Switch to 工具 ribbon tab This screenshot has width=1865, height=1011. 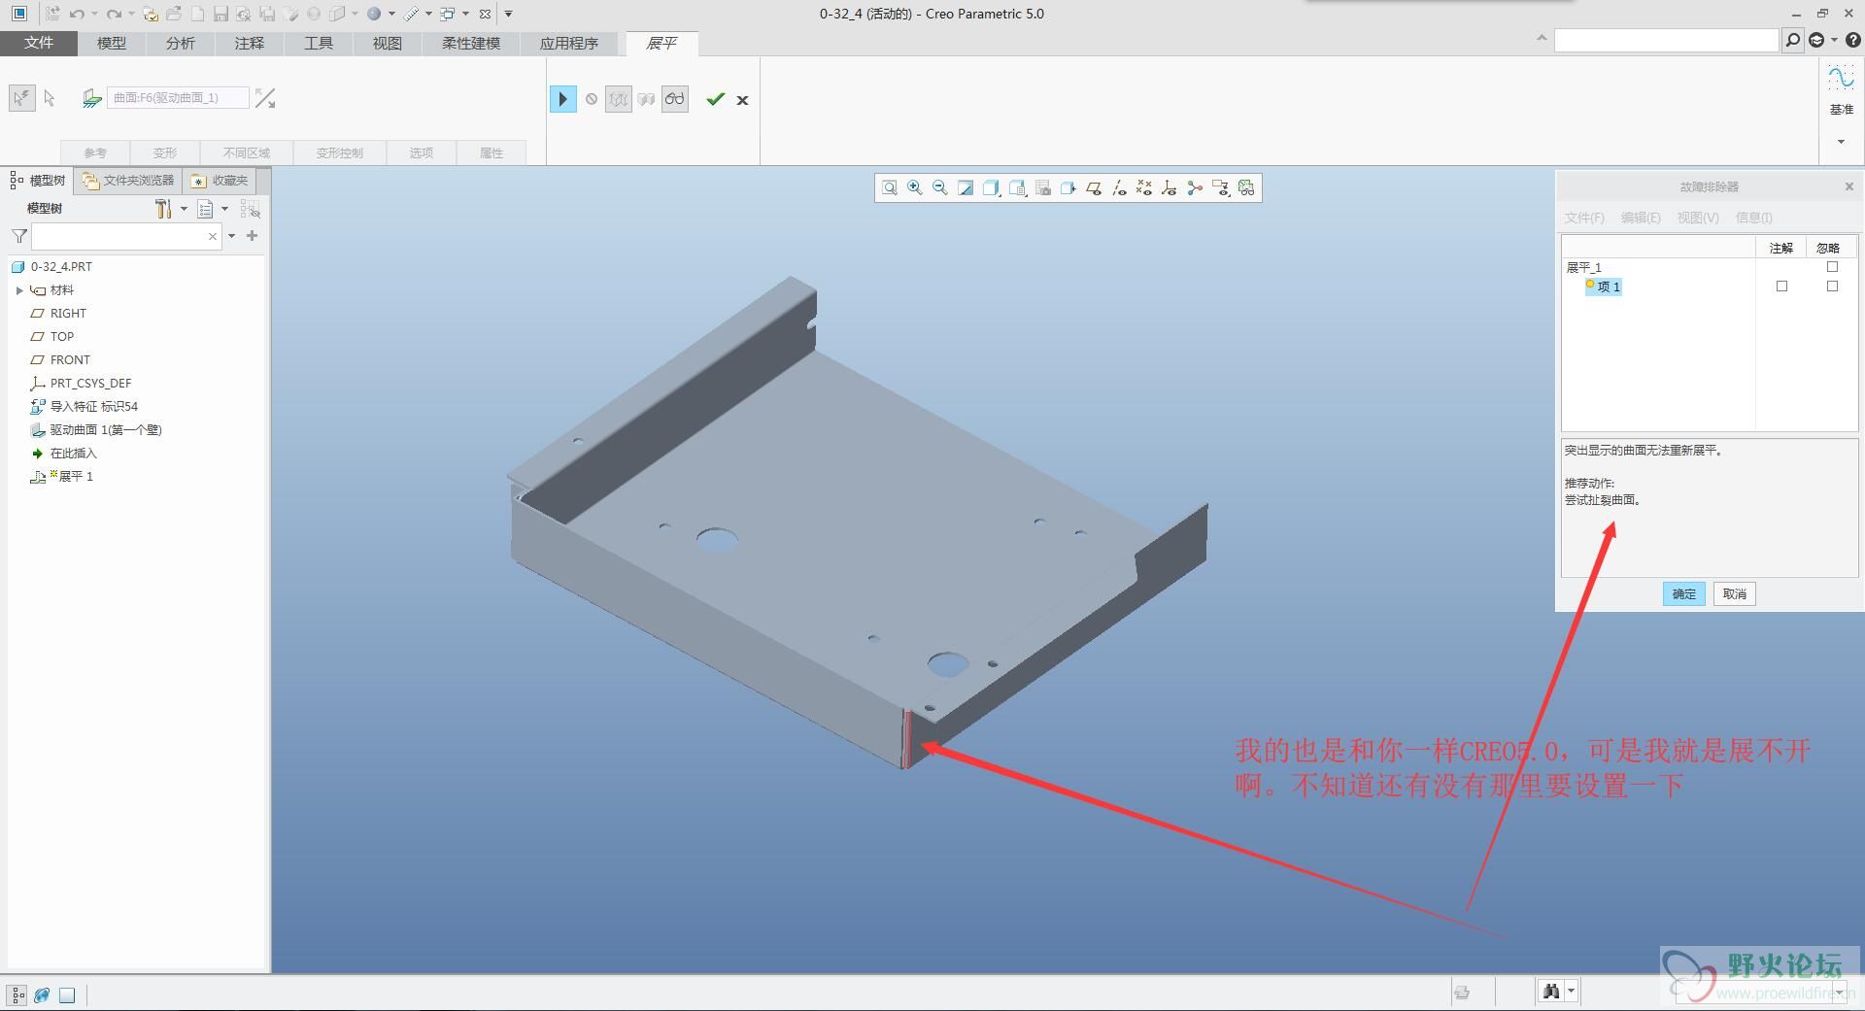319,43
